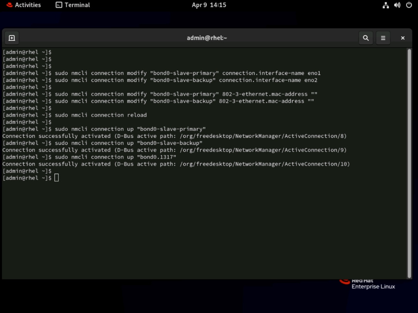Click the wired network status icon
Image resolution: width=418 pixels, height=313 pixels.
(x=386, y=5)
